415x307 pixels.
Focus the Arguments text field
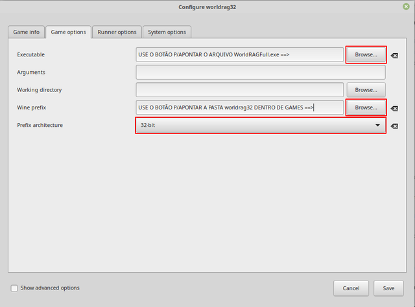(x=261, y=72)
